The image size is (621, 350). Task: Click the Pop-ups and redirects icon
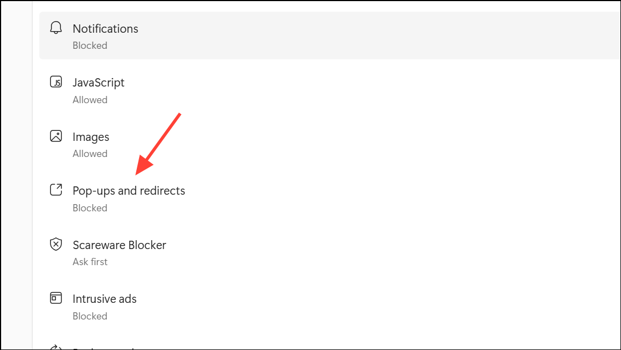[56, 190]
